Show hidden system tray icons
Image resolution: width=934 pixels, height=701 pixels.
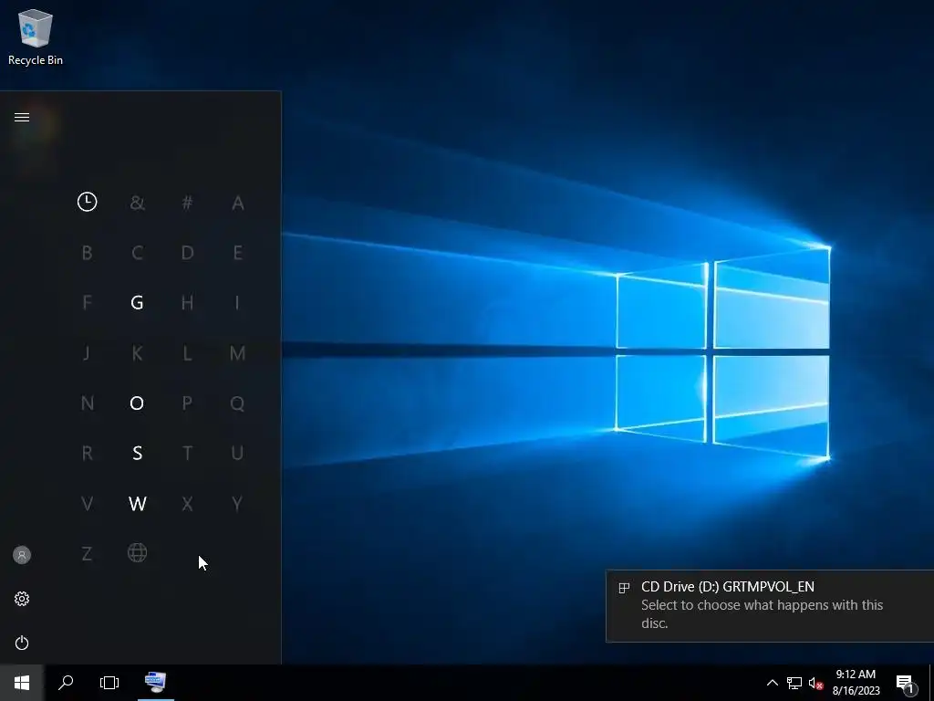coord(772,683)
